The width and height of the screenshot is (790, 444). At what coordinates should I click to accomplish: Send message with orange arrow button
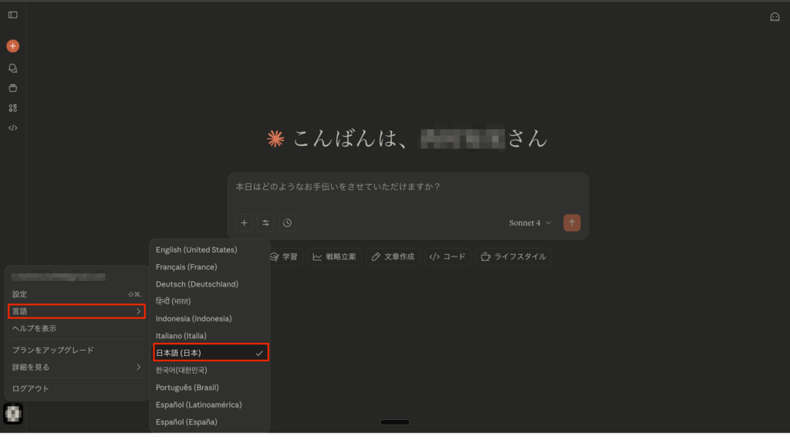coord(572,223)
